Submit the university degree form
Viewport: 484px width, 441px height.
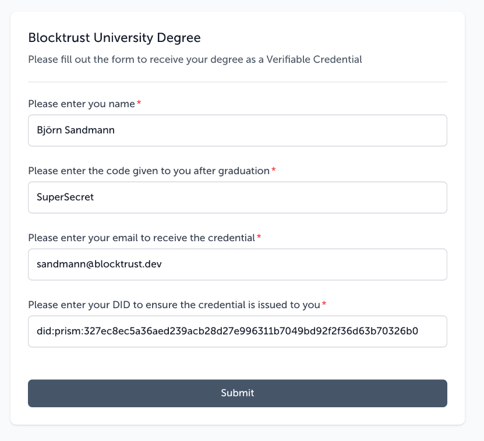coord(238,393)
